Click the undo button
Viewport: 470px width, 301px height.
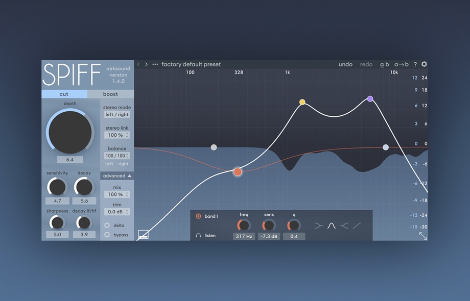[345, 64]
